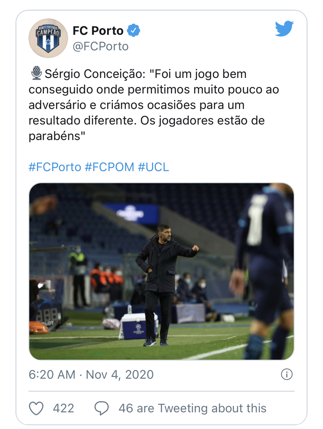This screenshot has width=323, height=429.
Task: Click the Sérgio Conceição quote text
Action: tap(154, 105)
